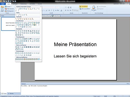This screenshot has height=97, width=130.
Task: Expand the font color dropdown arrow
Action: tap(63, 10)
